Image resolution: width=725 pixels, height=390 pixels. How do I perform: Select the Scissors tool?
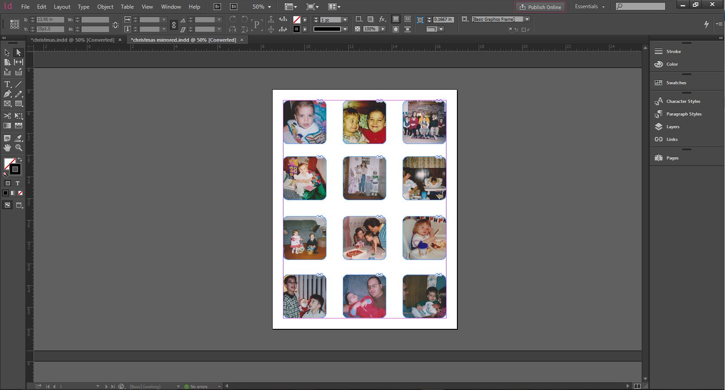tap(7, 116)
